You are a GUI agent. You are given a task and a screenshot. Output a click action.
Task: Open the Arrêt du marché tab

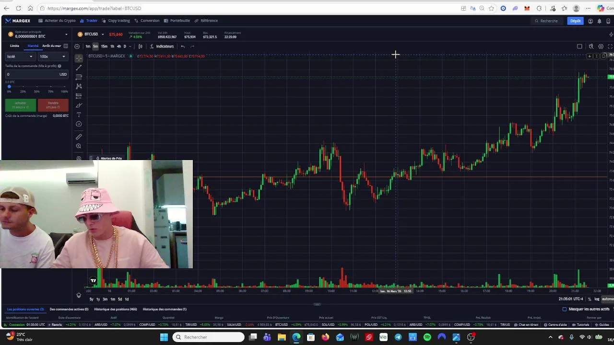coord(51,46)
